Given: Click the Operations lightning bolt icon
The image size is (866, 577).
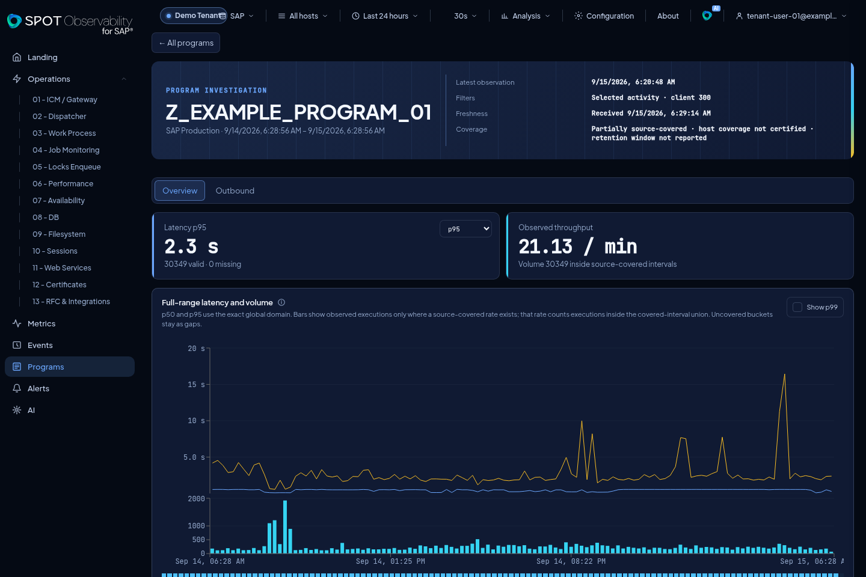Looking at the screenshot, I should (x=17, y=79).
